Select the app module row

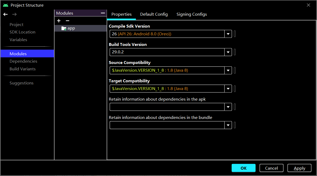tap(81, 28)
